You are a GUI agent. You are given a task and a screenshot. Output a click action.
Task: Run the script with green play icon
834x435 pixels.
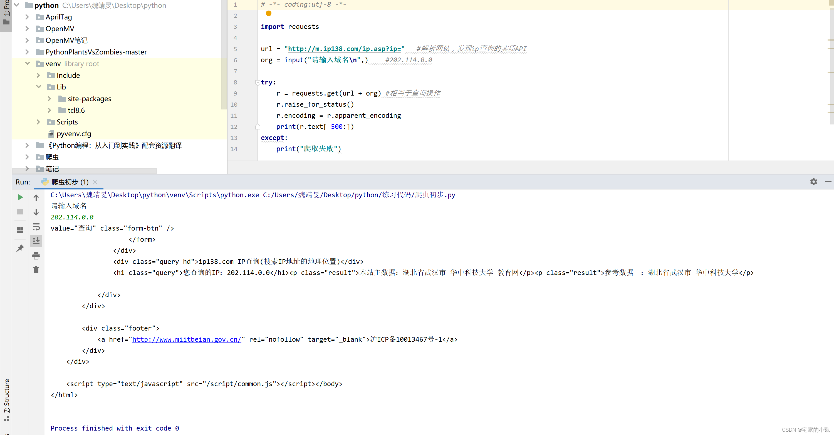point(20,197)
